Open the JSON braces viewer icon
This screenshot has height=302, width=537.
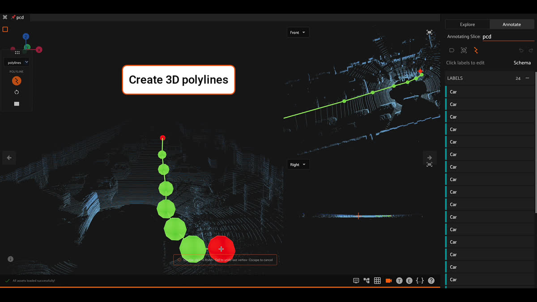pos(420,281)
